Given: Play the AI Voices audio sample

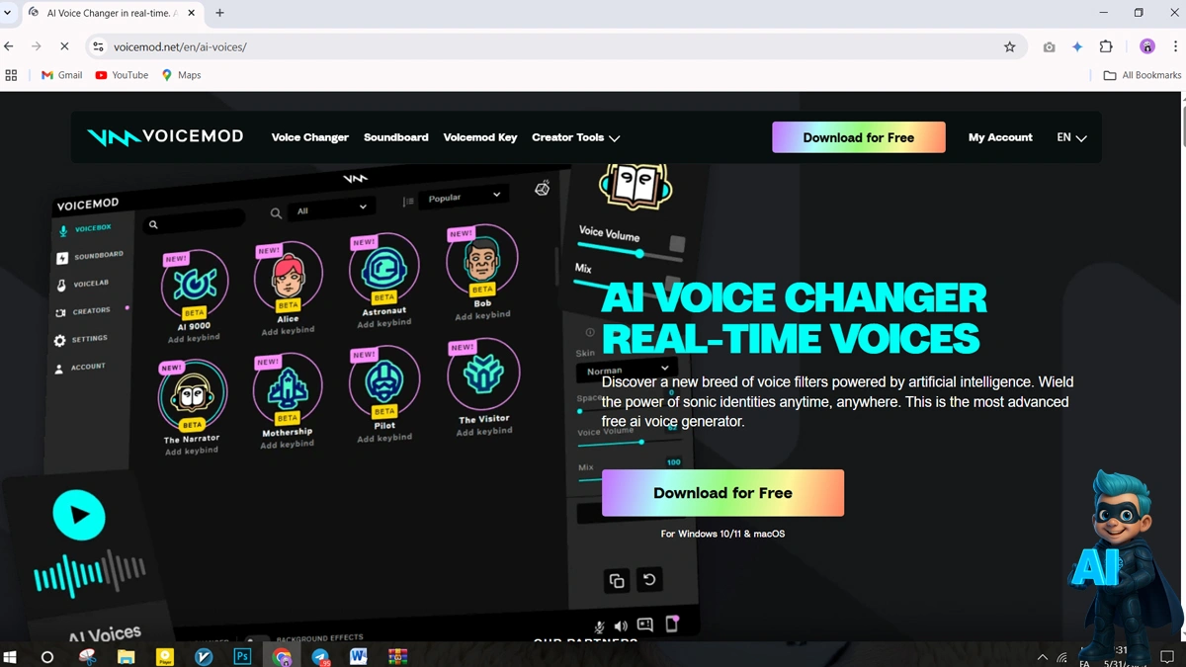Looking at the screenshot, I should (79, 515).
